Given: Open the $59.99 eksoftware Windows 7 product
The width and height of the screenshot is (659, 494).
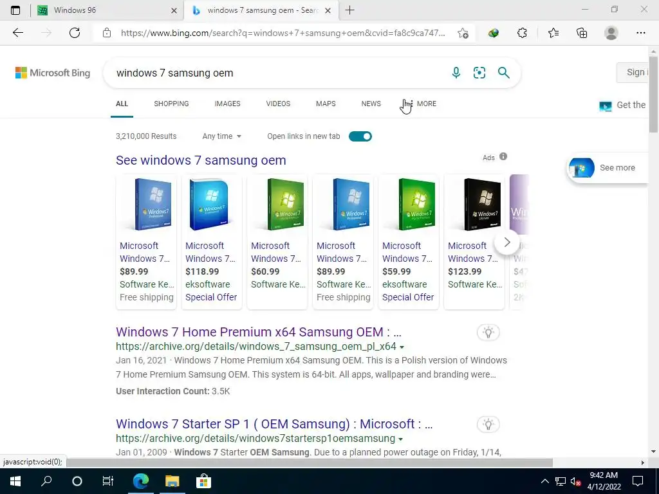Looking at the screenshot, I should [x=408, y=242].
